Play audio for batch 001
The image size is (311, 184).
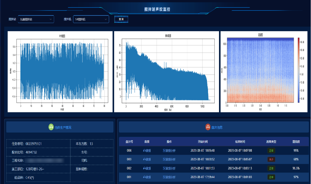pos(147,177)
